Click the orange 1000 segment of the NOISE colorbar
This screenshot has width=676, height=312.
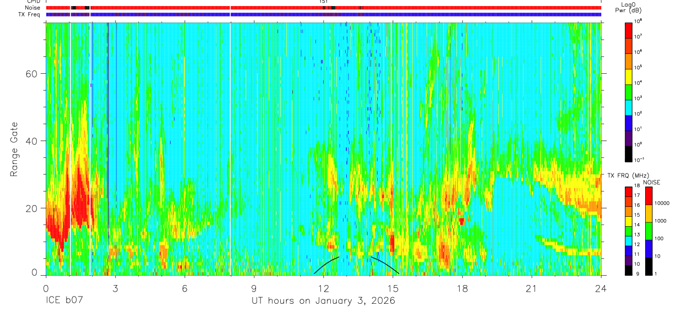(649, 214)
